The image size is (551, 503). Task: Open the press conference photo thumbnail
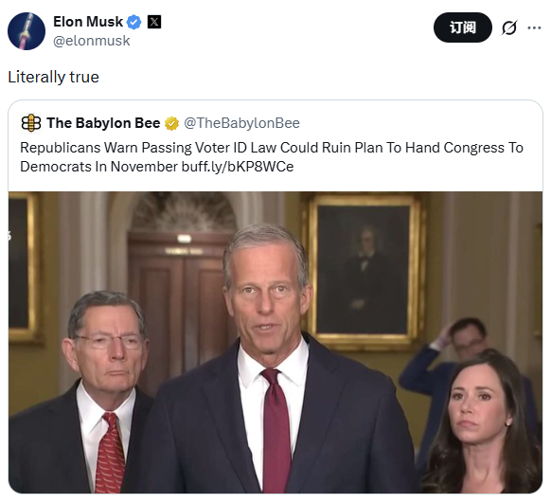pyautogui.click(x=275, y=342)
